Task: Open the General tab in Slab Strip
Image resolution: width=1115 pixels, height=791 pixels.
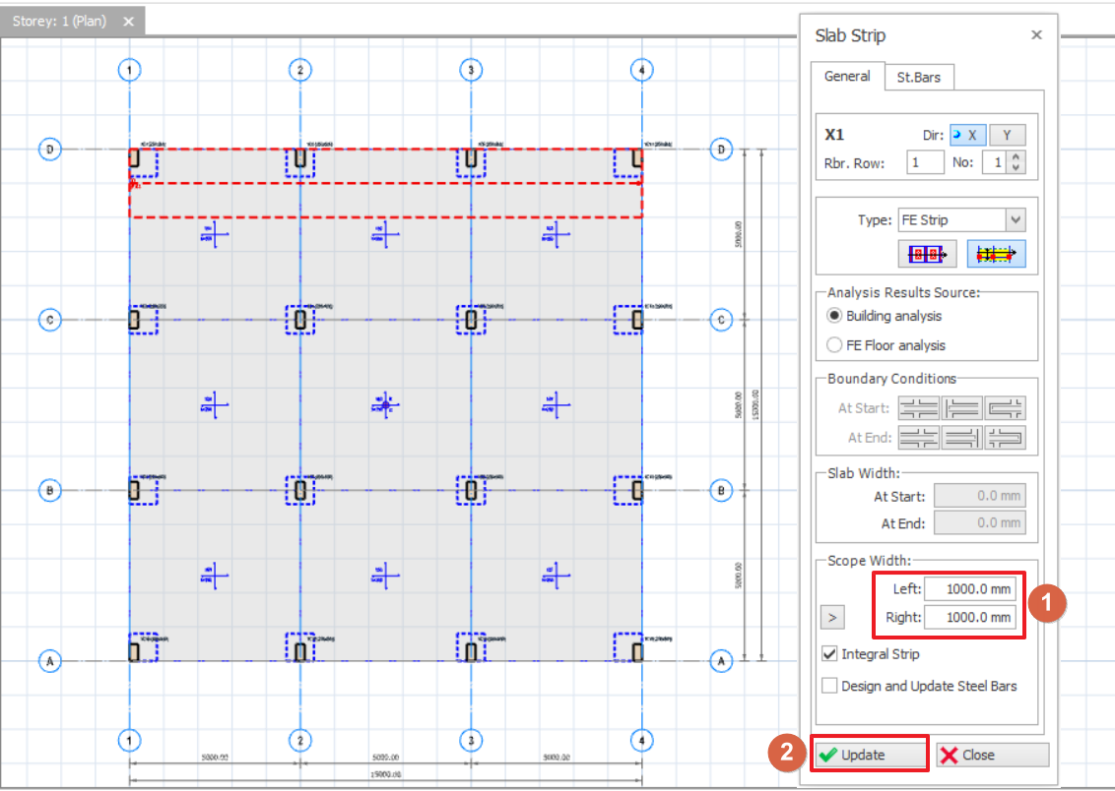Action: [x=846, y=76]
